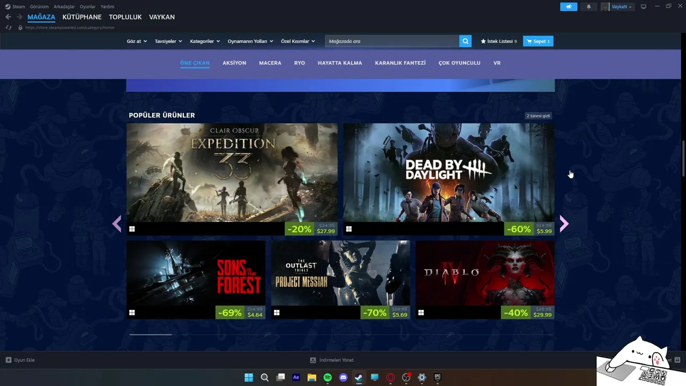This screenshot has height=386, width=686.
Task: Open Discord from the taskbar
Action: (x=344, y=377)
